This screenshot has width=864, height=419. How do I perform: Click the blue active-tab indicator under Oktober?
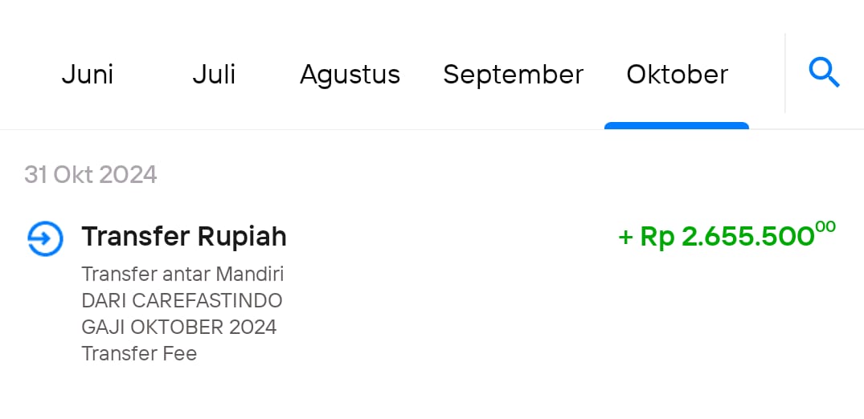(677, 125)
